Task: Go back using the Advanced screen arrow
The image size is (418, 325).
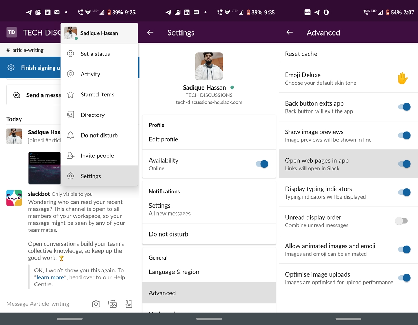Action: pos(289,32)
